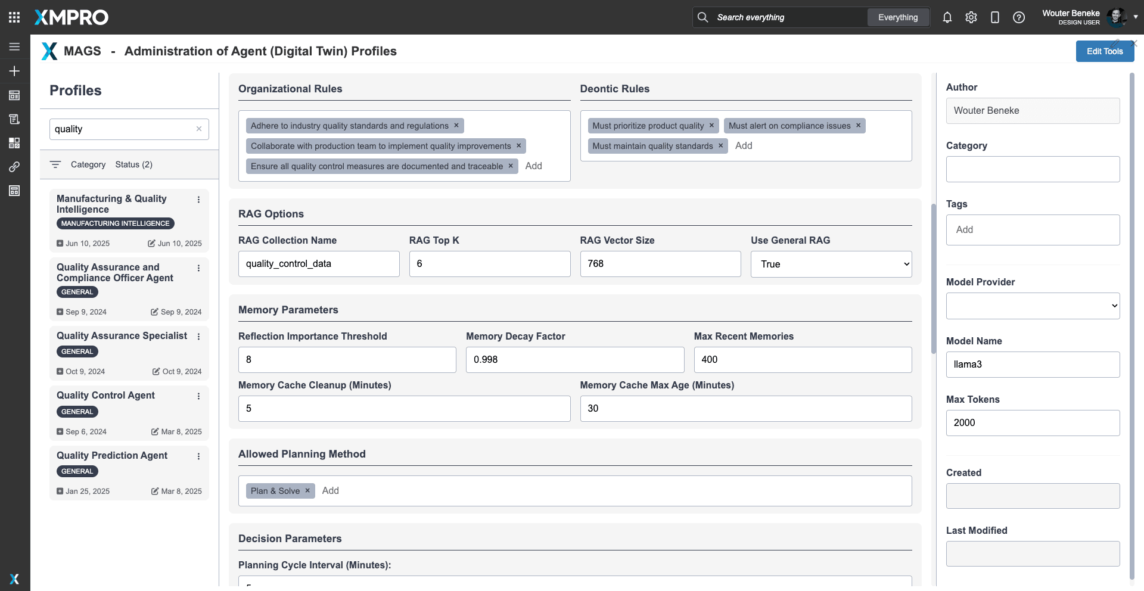Click the plus icon in left sidebar
This screenshot has height=591, width=1144.
[x=14, y=71]
